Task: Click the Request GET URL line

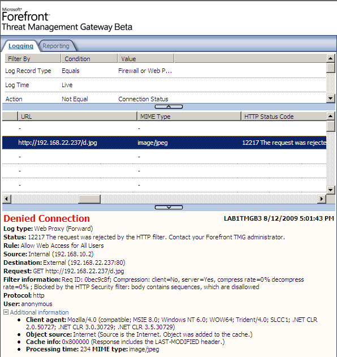Action: (64, 271)
